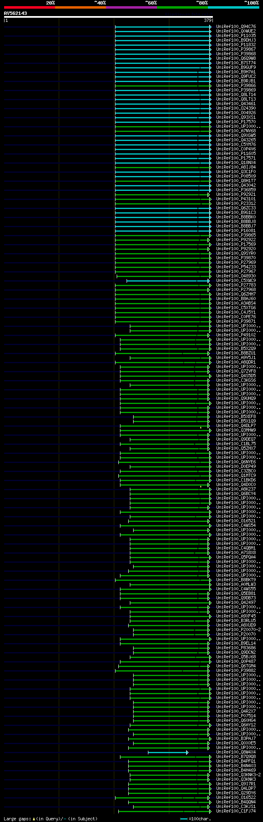Select hit label UniRef100_P39868
Image resolution: width=263 pixels, height=822 pixels.
click(236, 54)
